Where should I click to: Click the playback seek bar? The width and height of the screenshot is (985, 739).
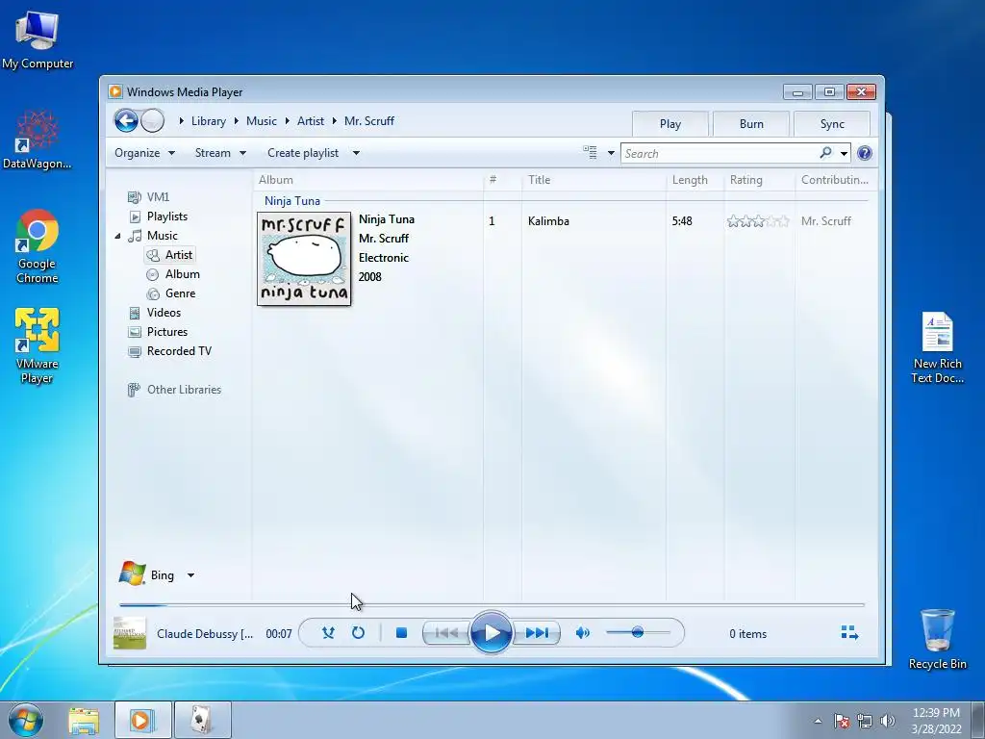[x=492, y=604]
